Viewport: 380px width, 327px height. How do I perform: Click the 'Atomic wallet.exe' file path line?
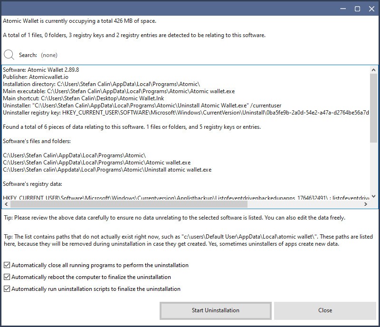97,163
